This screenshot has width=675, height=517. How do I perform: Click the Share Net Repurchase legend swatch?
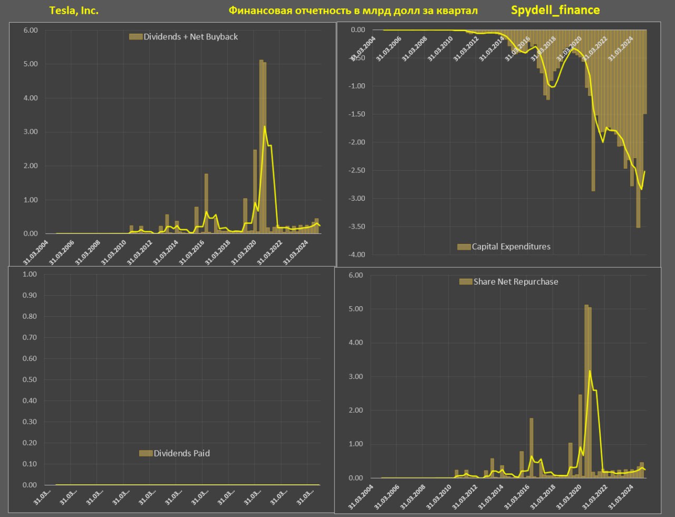pyautogui.click(x=465, y=282)
